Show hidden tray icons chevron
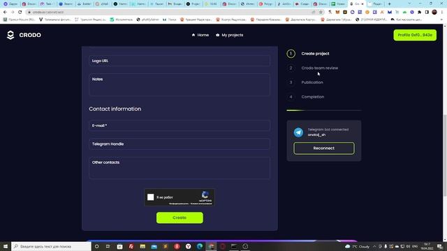 (x=374, y=246)
